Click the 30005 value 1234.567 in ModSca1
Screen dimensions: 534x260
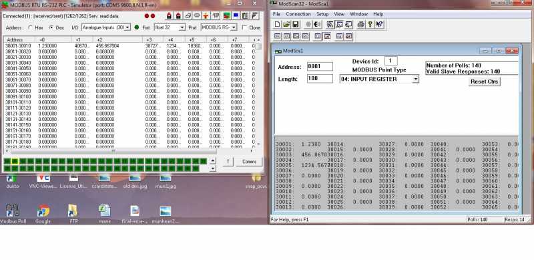click(x=314, y=165)
